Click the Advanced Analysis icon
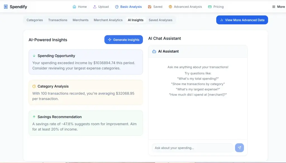This screenshot has height=163, width=286. click(x=170, y=6)
